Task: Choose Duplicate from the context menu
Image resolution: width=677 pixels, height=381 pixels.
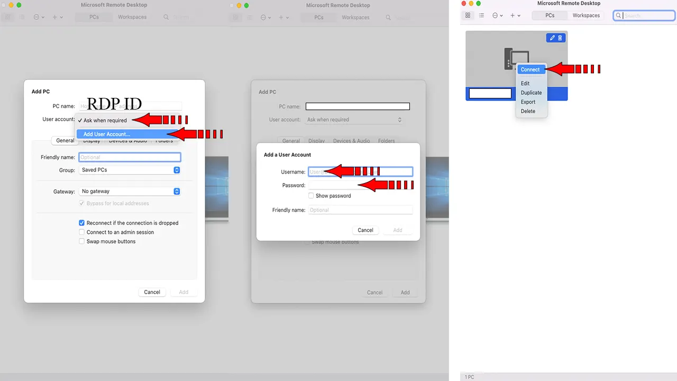Action: pos(531,93)
